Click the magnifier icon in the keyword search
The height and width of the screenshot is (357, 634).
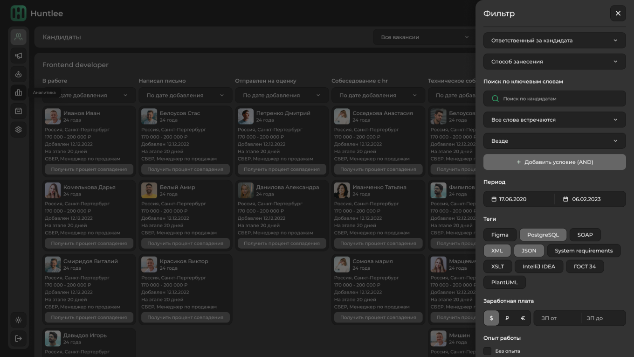click(x=495, y=99)
